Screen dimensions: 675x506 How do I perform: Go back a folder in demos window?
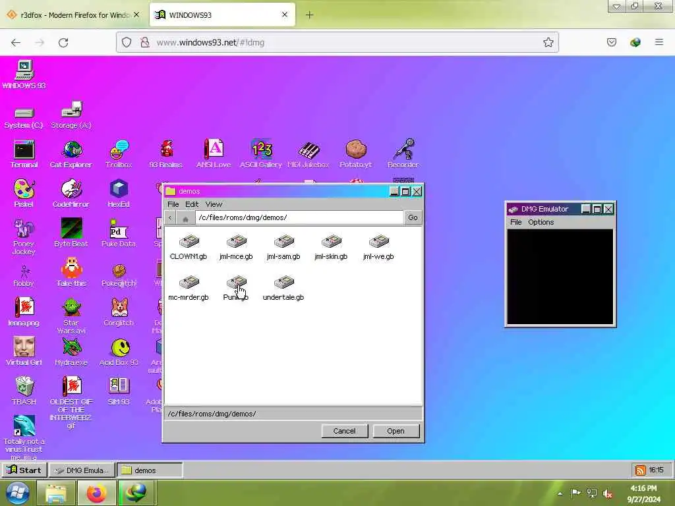[x=170, y=217]
